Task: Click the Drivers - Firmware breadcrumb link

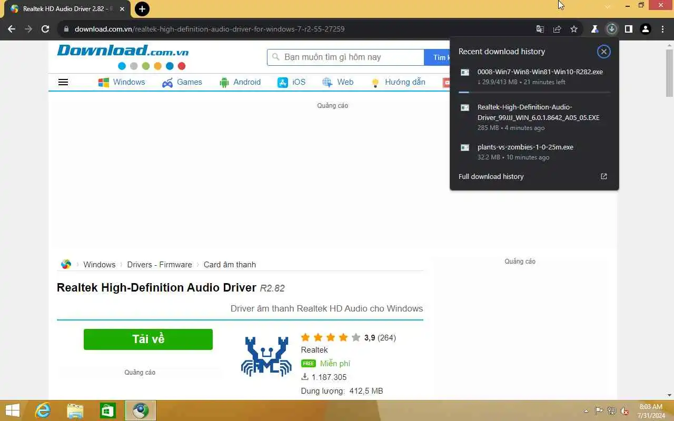Action: coord(160,265)
